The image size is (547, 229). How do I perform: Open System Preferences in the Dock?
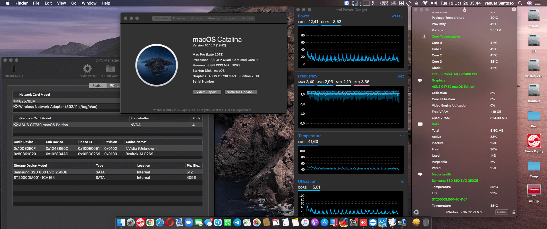point(354,222)
